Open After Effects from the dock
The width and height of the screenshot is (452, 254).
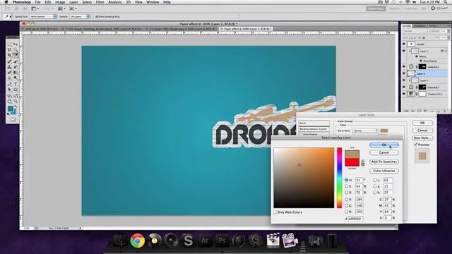tap(205, 241)
